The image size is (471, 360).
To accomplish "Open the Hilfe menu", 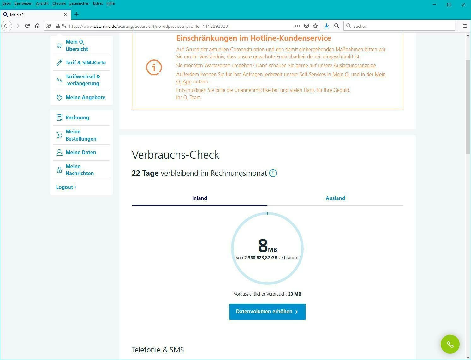I will (110, 3).
